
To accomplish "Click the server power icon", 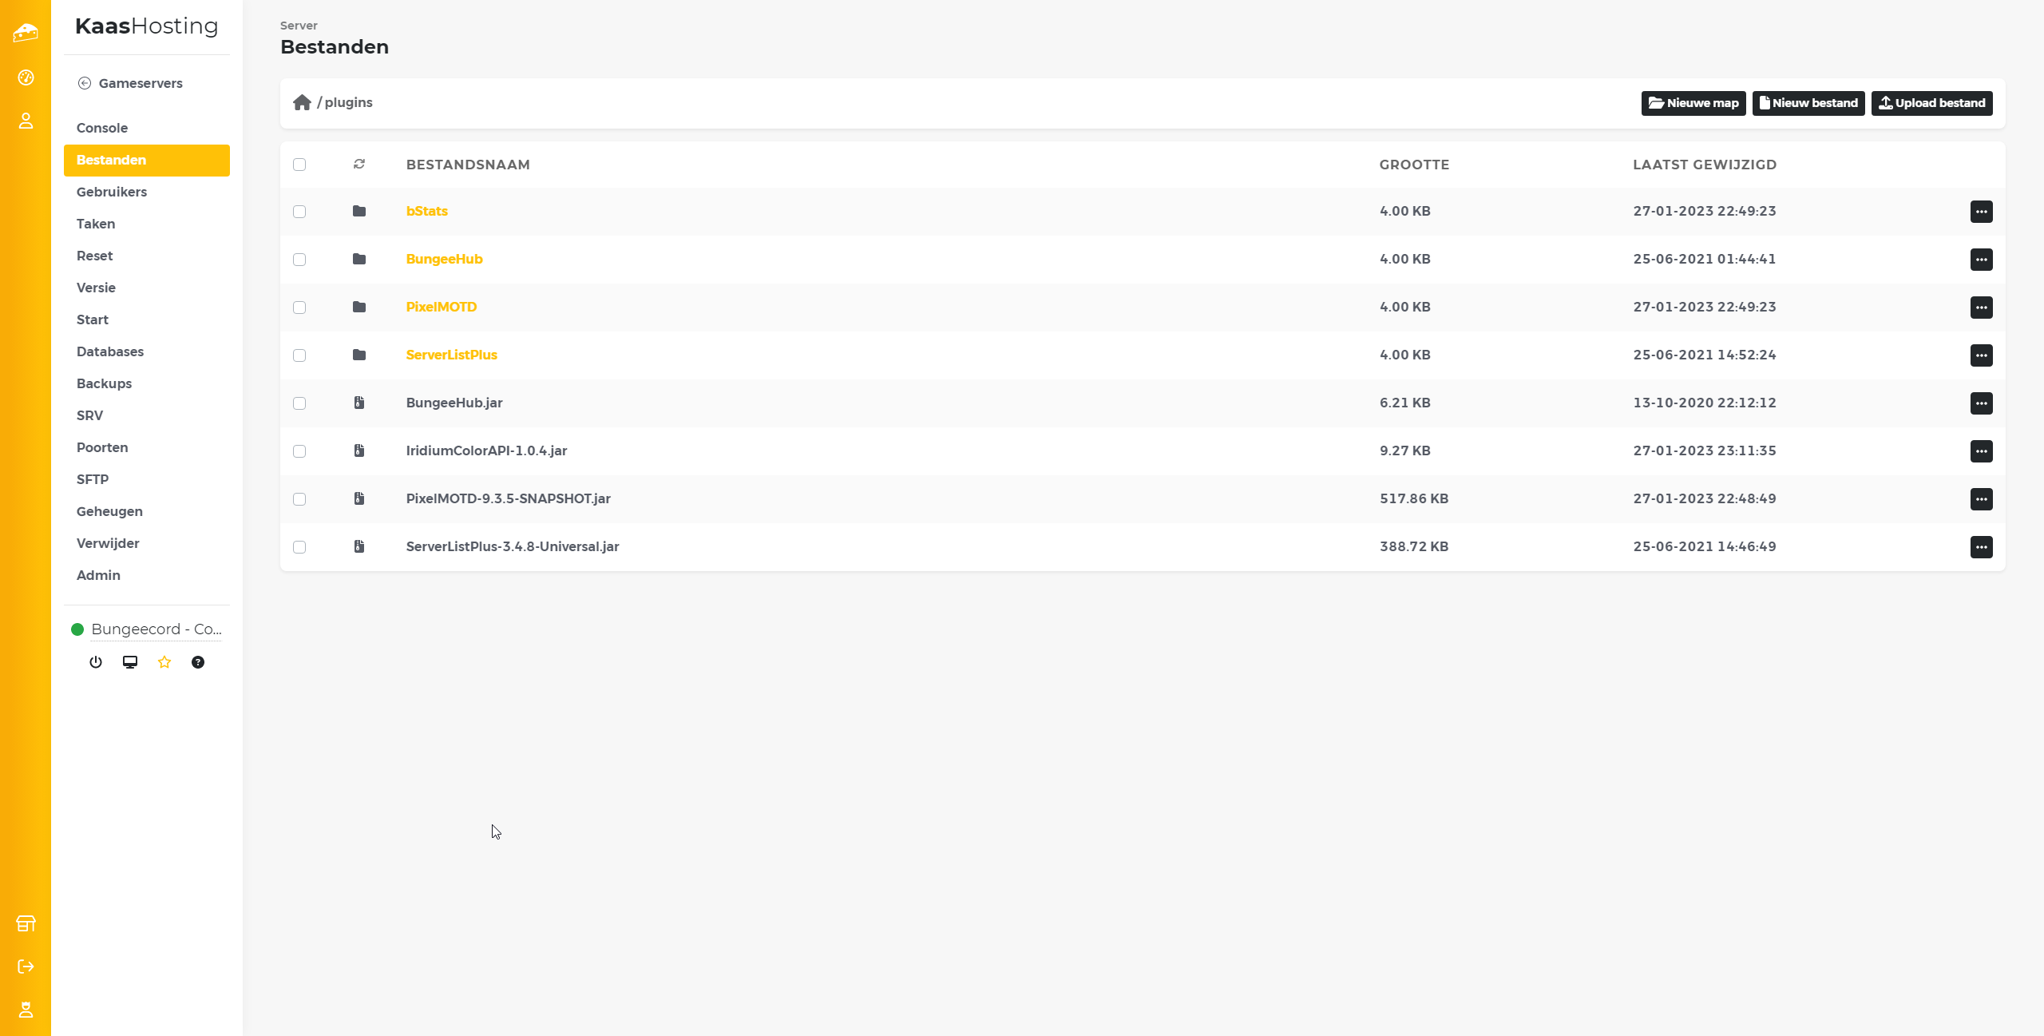I will coord(96,662).
